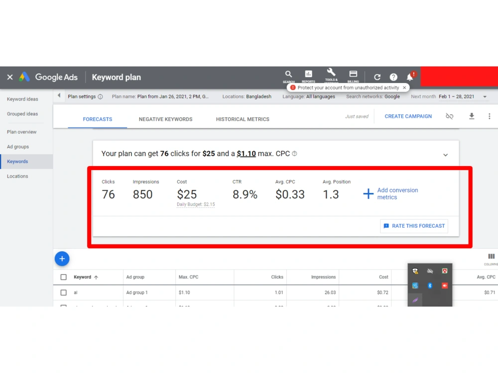The width and height of the screenshot is (498, 373).
Task: Click the Add conversion metrics plus icon
Action: [368, 193]
